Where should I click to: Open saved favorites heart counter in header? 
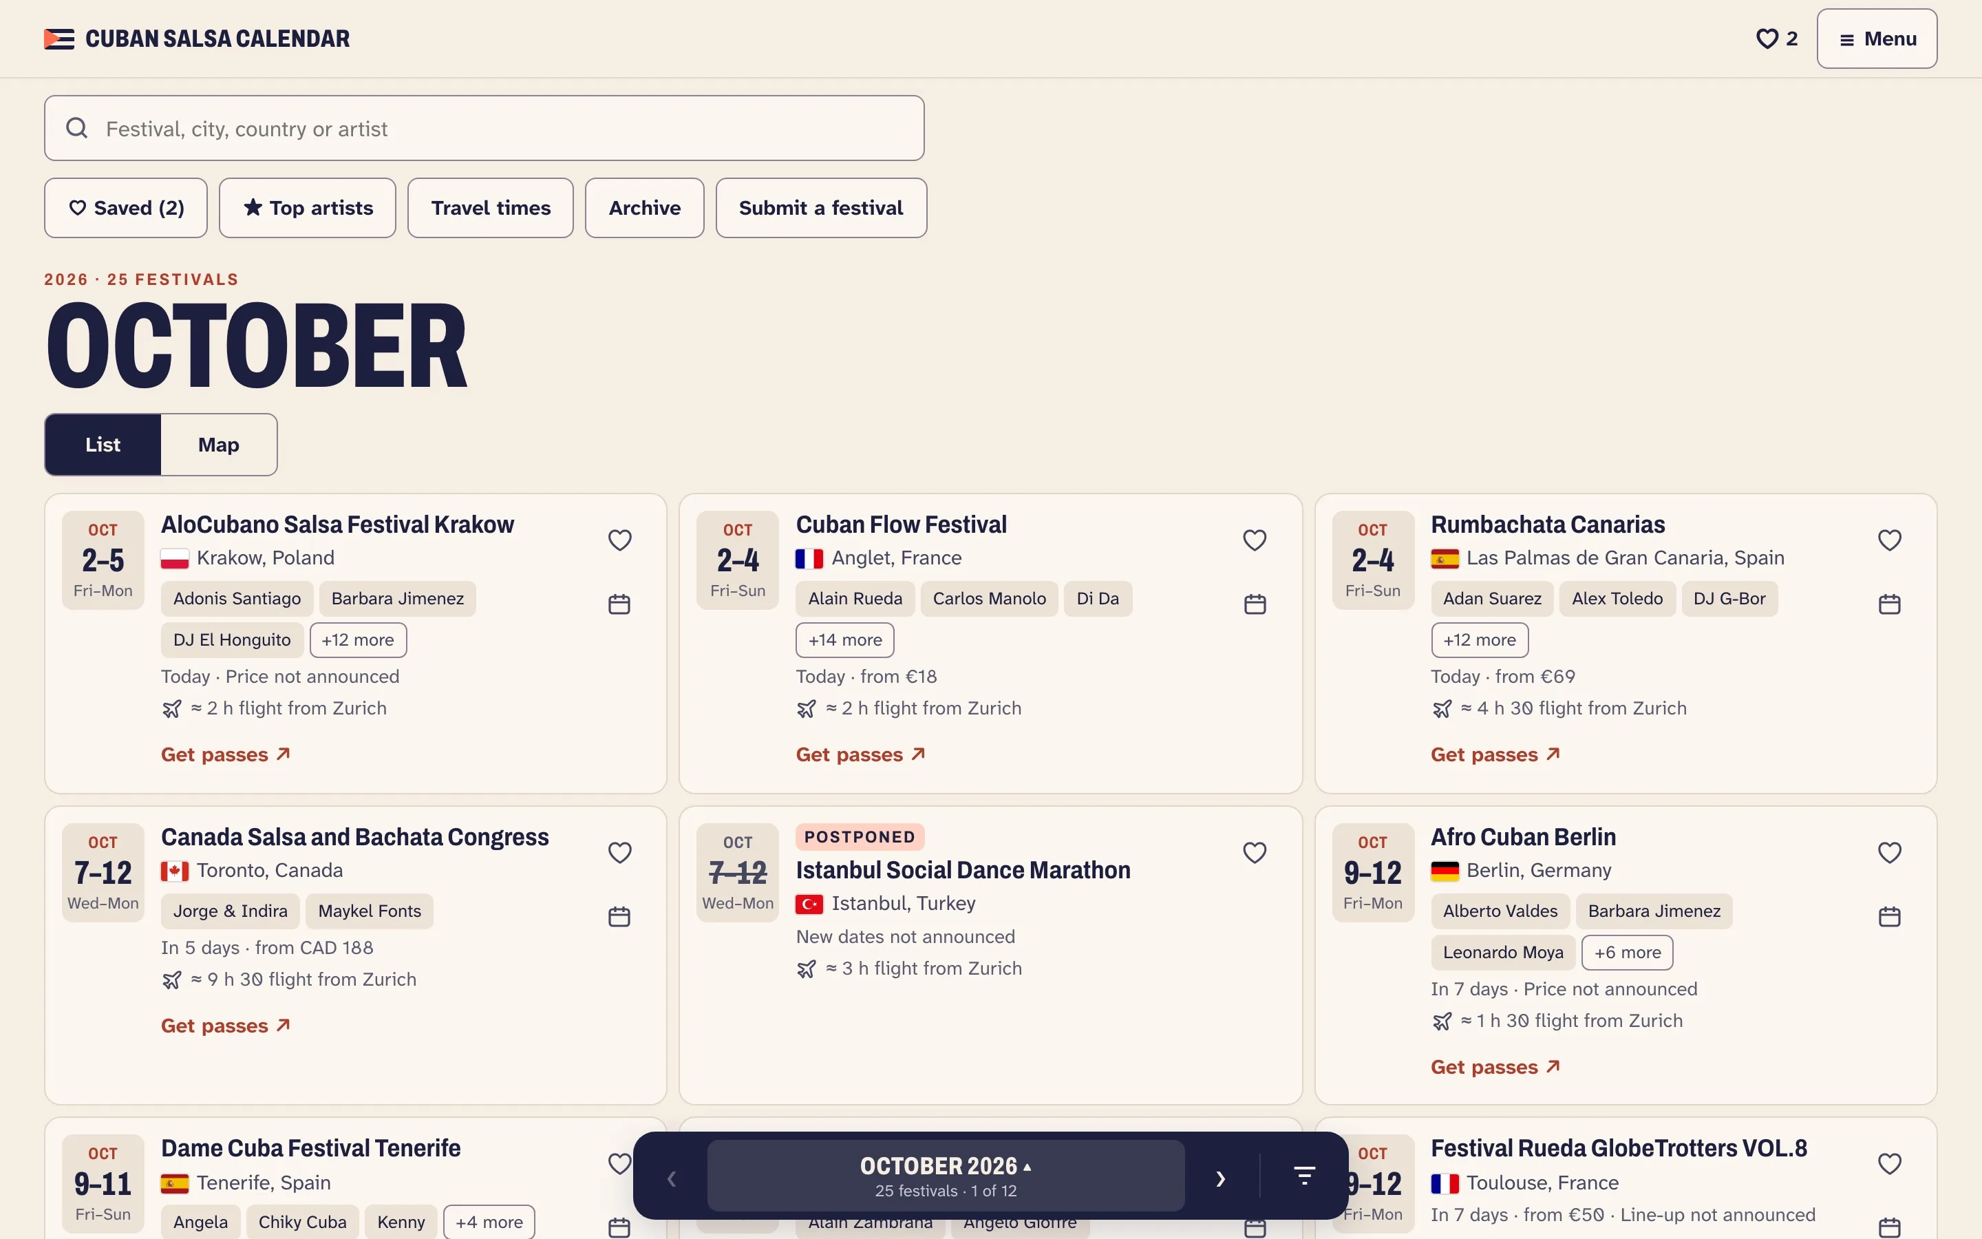click(1776, 39)
